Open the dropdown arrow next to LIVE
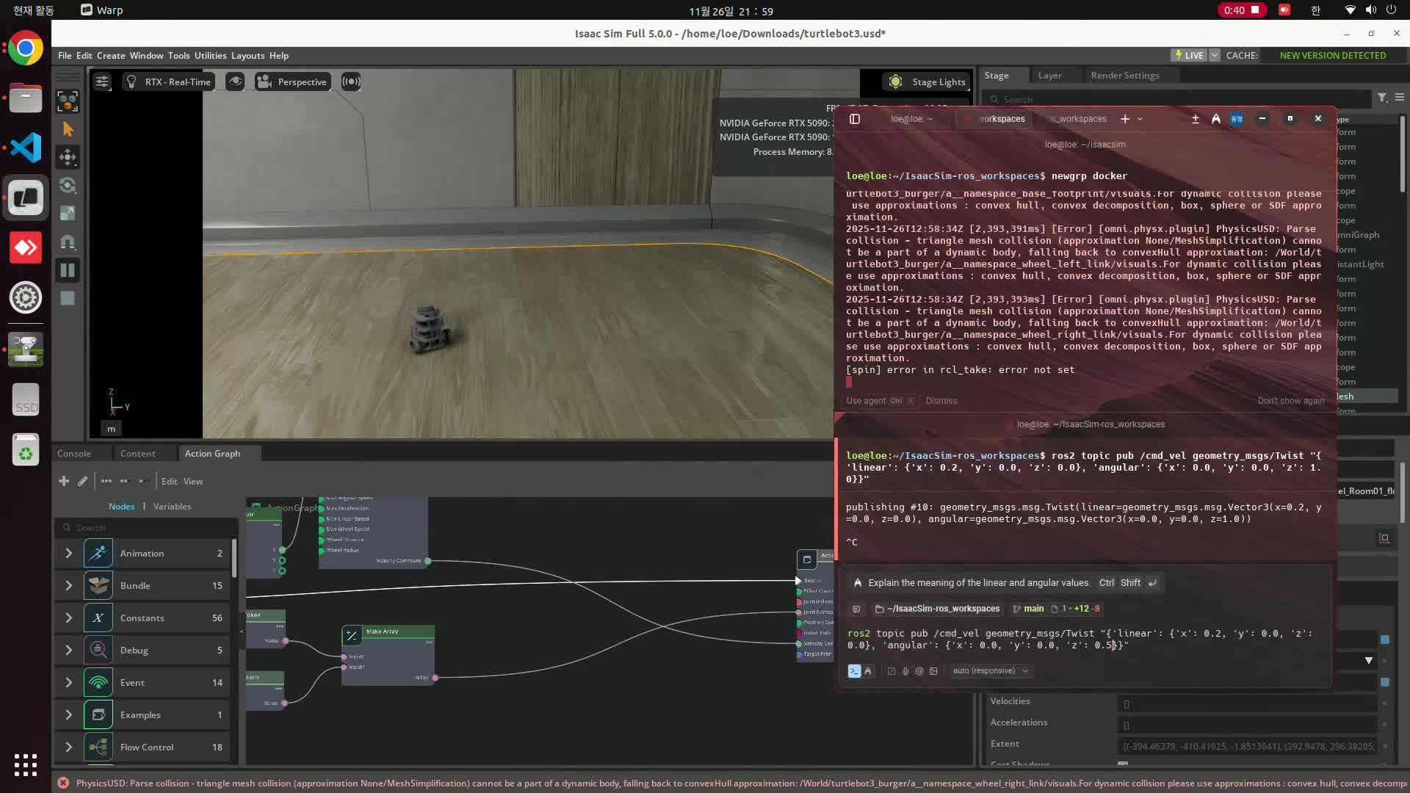This screenshot has width=1410, height=793. [1214, 55]
